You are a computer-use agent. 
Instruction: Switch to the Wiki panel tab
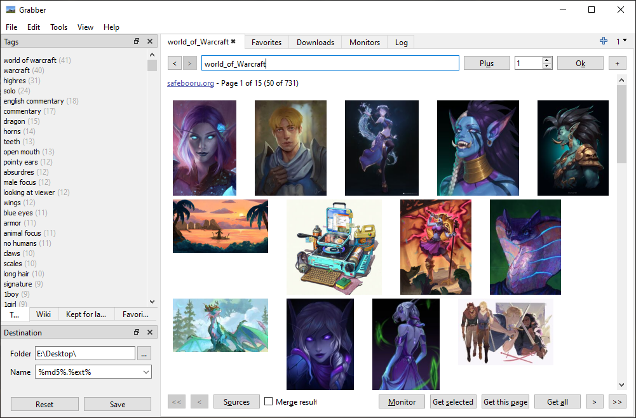pyautogui.click(x=43, y=314)
